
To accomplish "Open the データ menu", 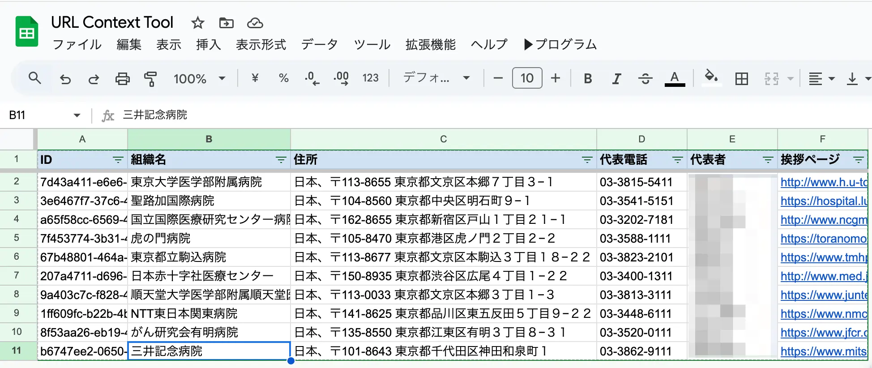I will click(319, 44).
